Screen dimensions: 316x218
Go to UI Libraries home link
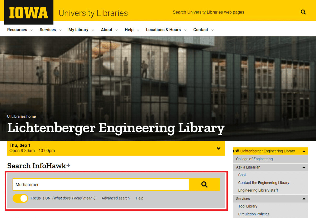[21, 116]
